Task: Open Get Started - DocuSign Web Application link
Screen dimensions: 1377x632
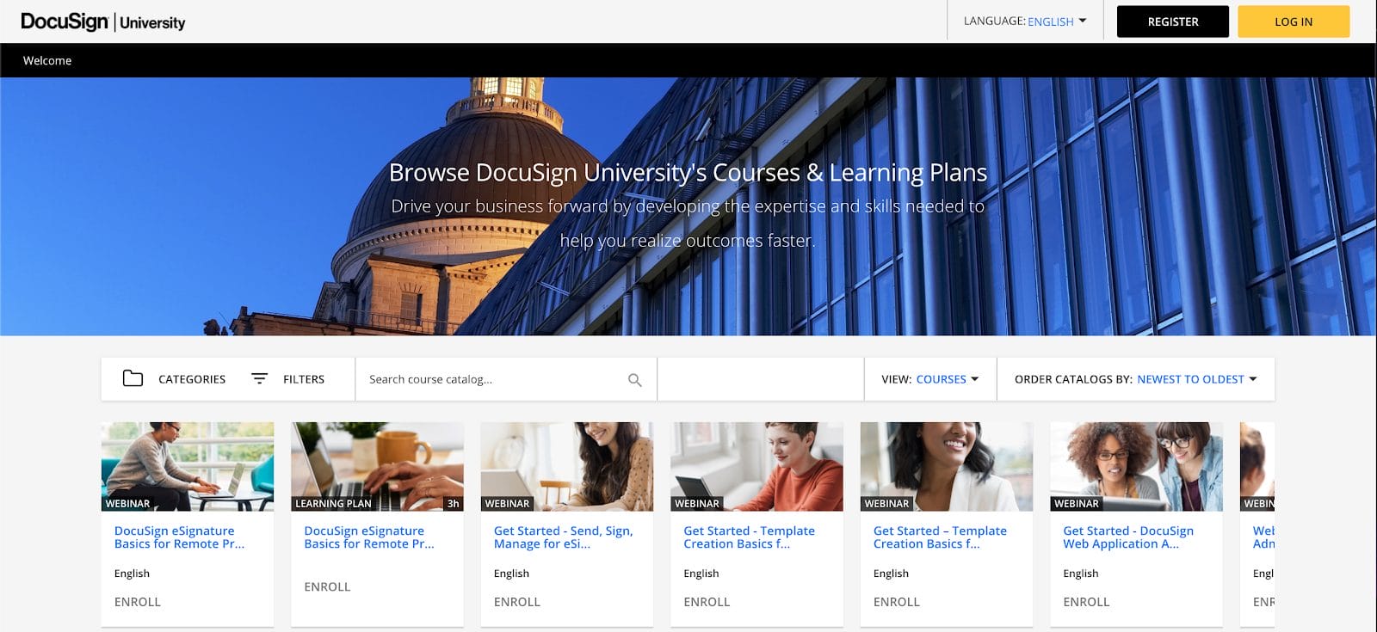Action: coord(1127,537)
